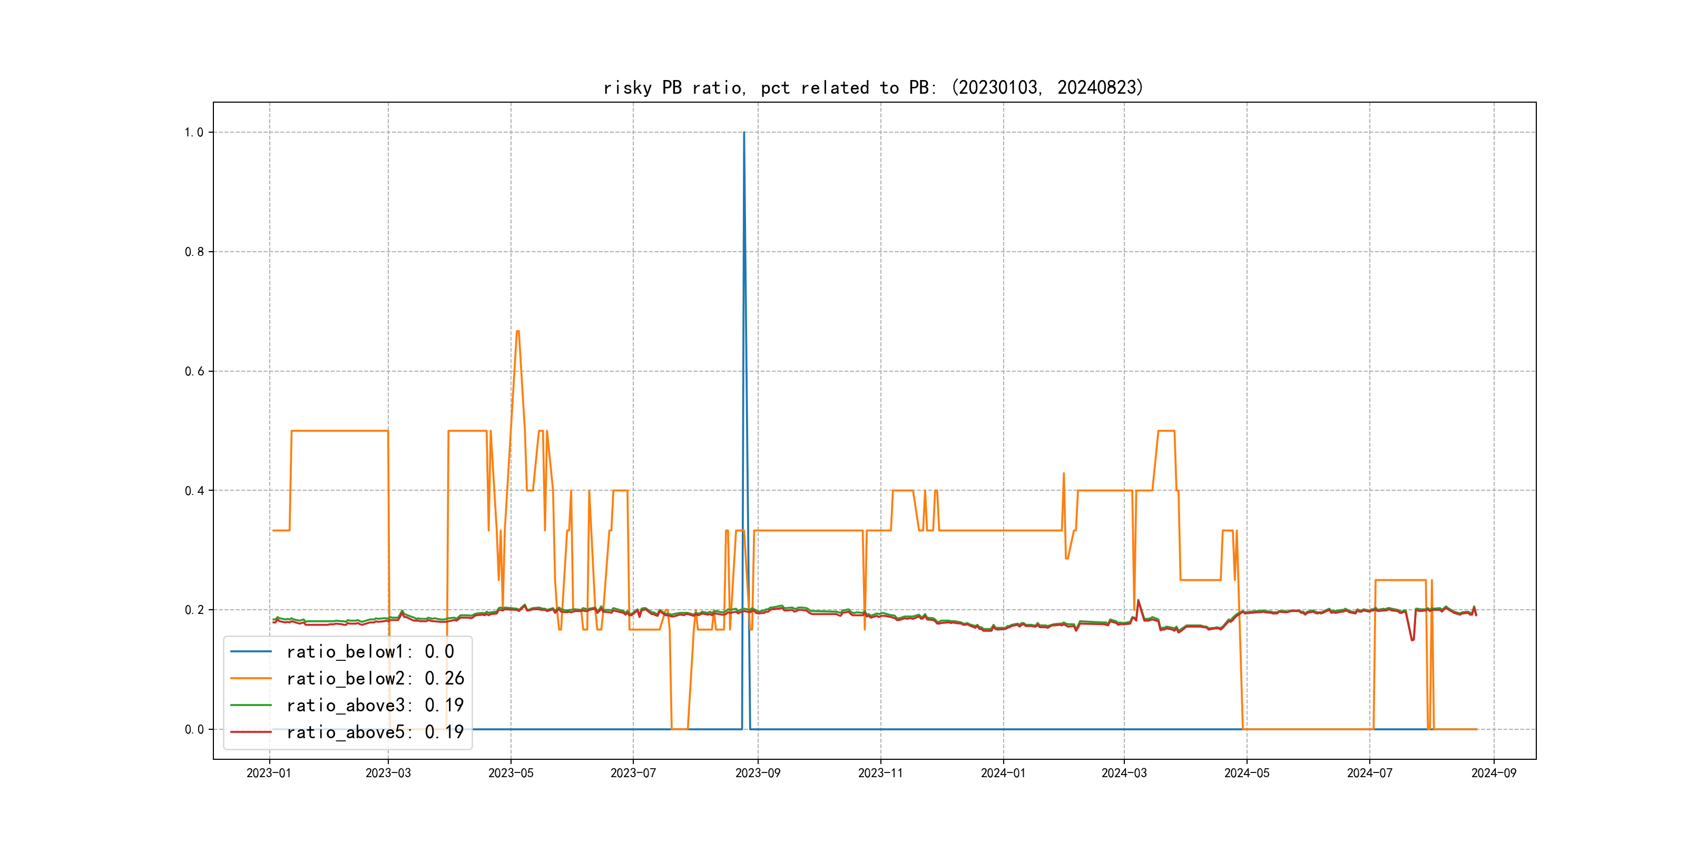Click the orange ratio_below2 legend line sample
1707x853 pixels.
click(250, 678)
